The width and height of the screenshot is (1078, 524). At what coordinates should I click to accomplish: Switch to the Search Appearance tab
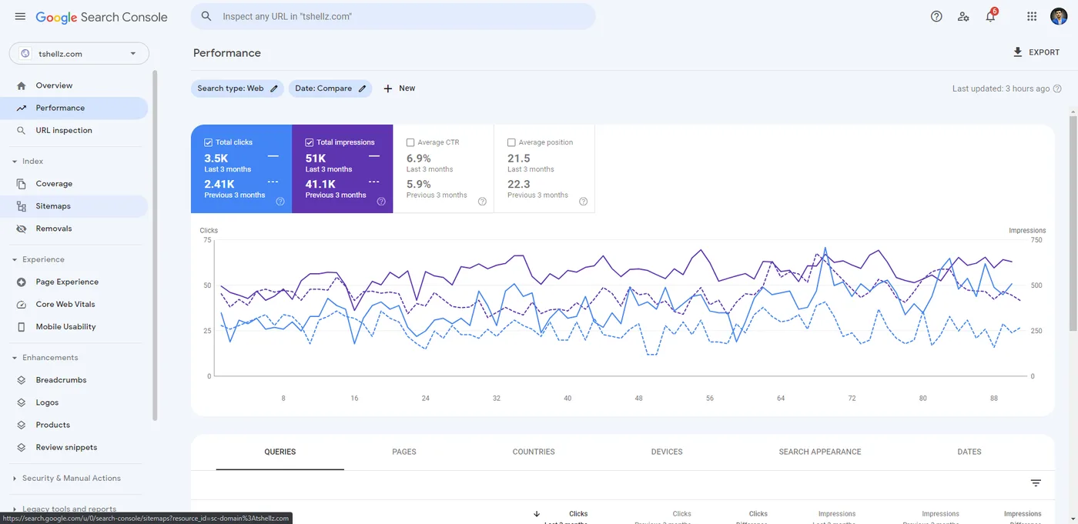pos(820,452)
